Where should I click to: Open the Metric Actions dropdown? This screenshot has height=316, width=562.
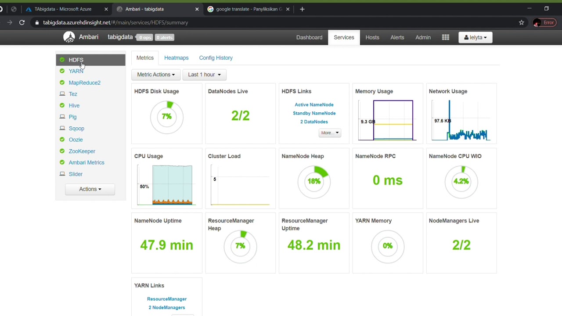click(156, 75)
